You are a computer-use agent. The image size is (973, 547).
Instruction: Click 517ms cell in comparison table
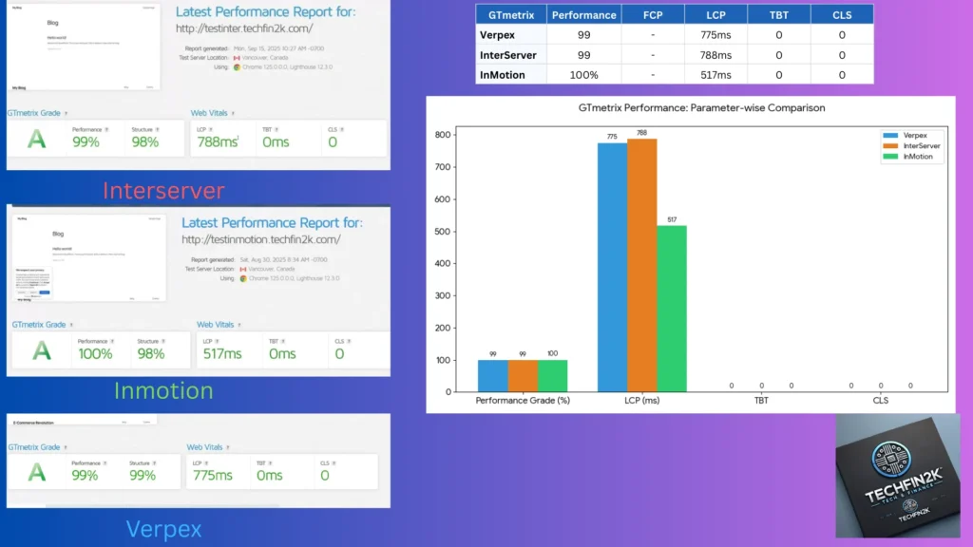coord(715,75)
